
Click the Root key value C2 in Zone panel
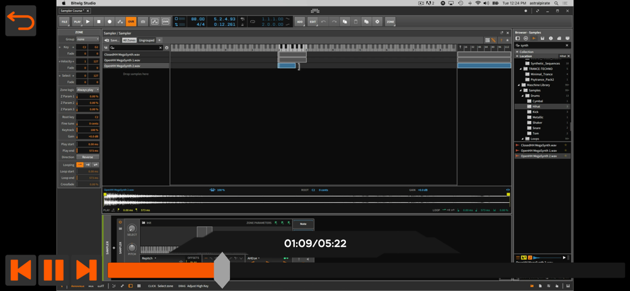click(x=88, y=117)
